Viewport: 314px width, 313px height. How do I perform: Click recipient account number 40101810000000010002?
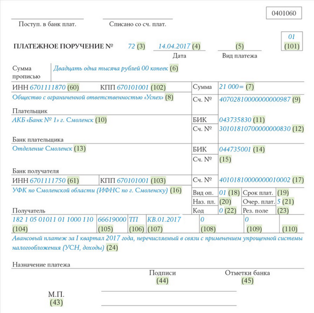pyautogui.click(x=255, y=180)
